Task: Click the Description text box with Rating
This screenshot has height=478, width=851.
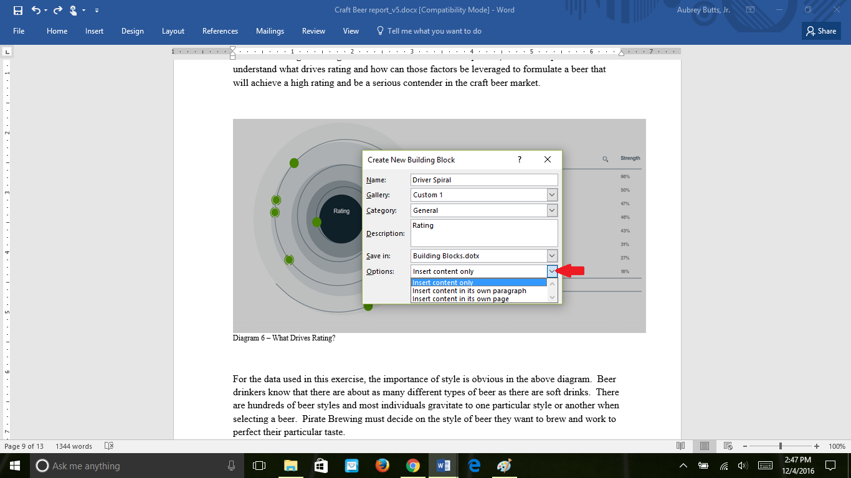Action: click(x=484, y=233)
